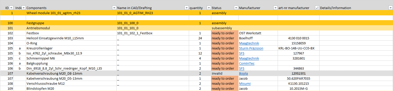Select article number '12002301'
Image resolution: width=393 pixels, height=91 pixels.
299,73
